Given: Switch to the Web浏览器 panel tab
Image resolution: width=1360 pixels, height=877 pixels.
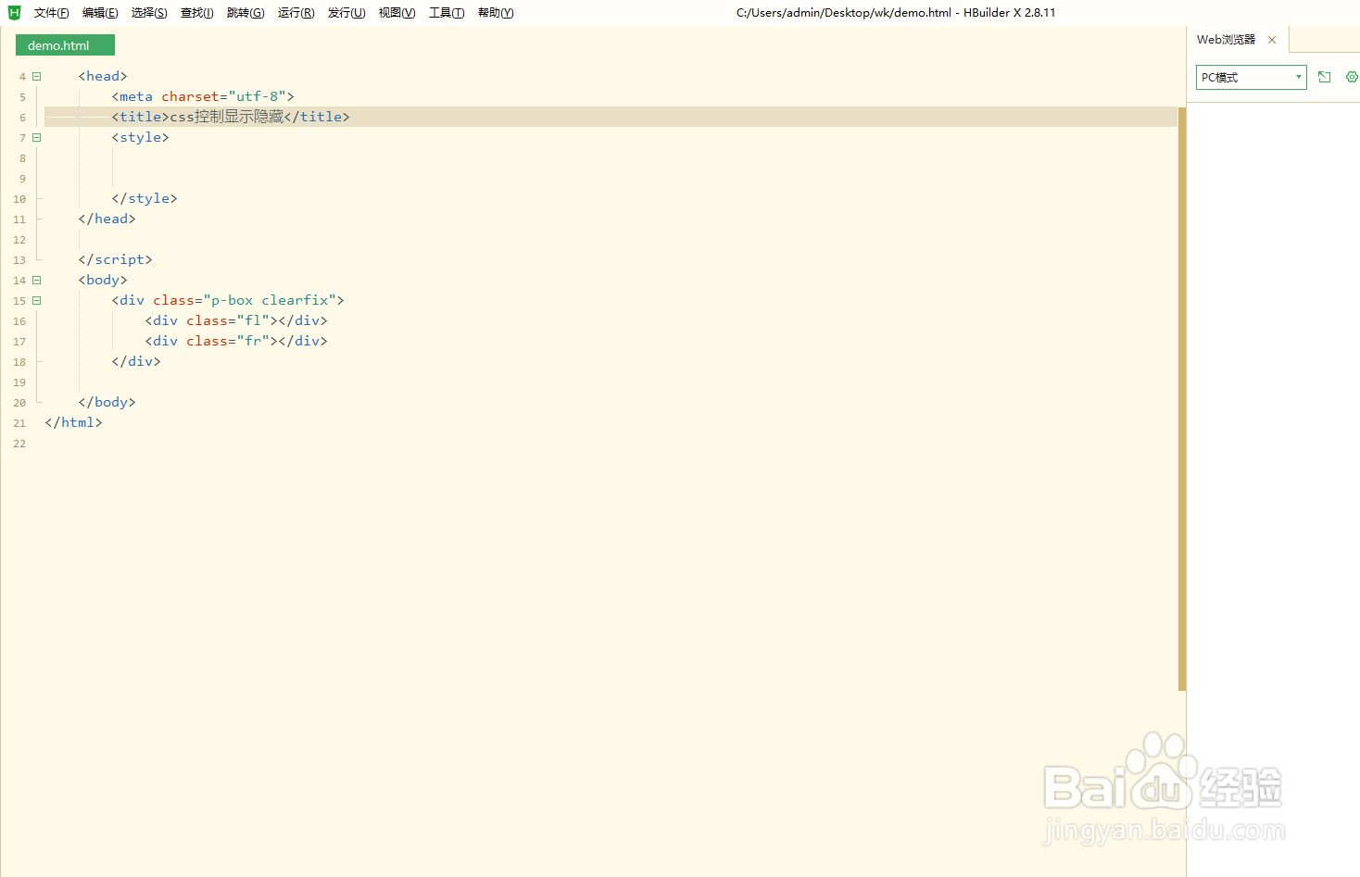Looking at the screenshot, I should click(x=1226, y=40).
